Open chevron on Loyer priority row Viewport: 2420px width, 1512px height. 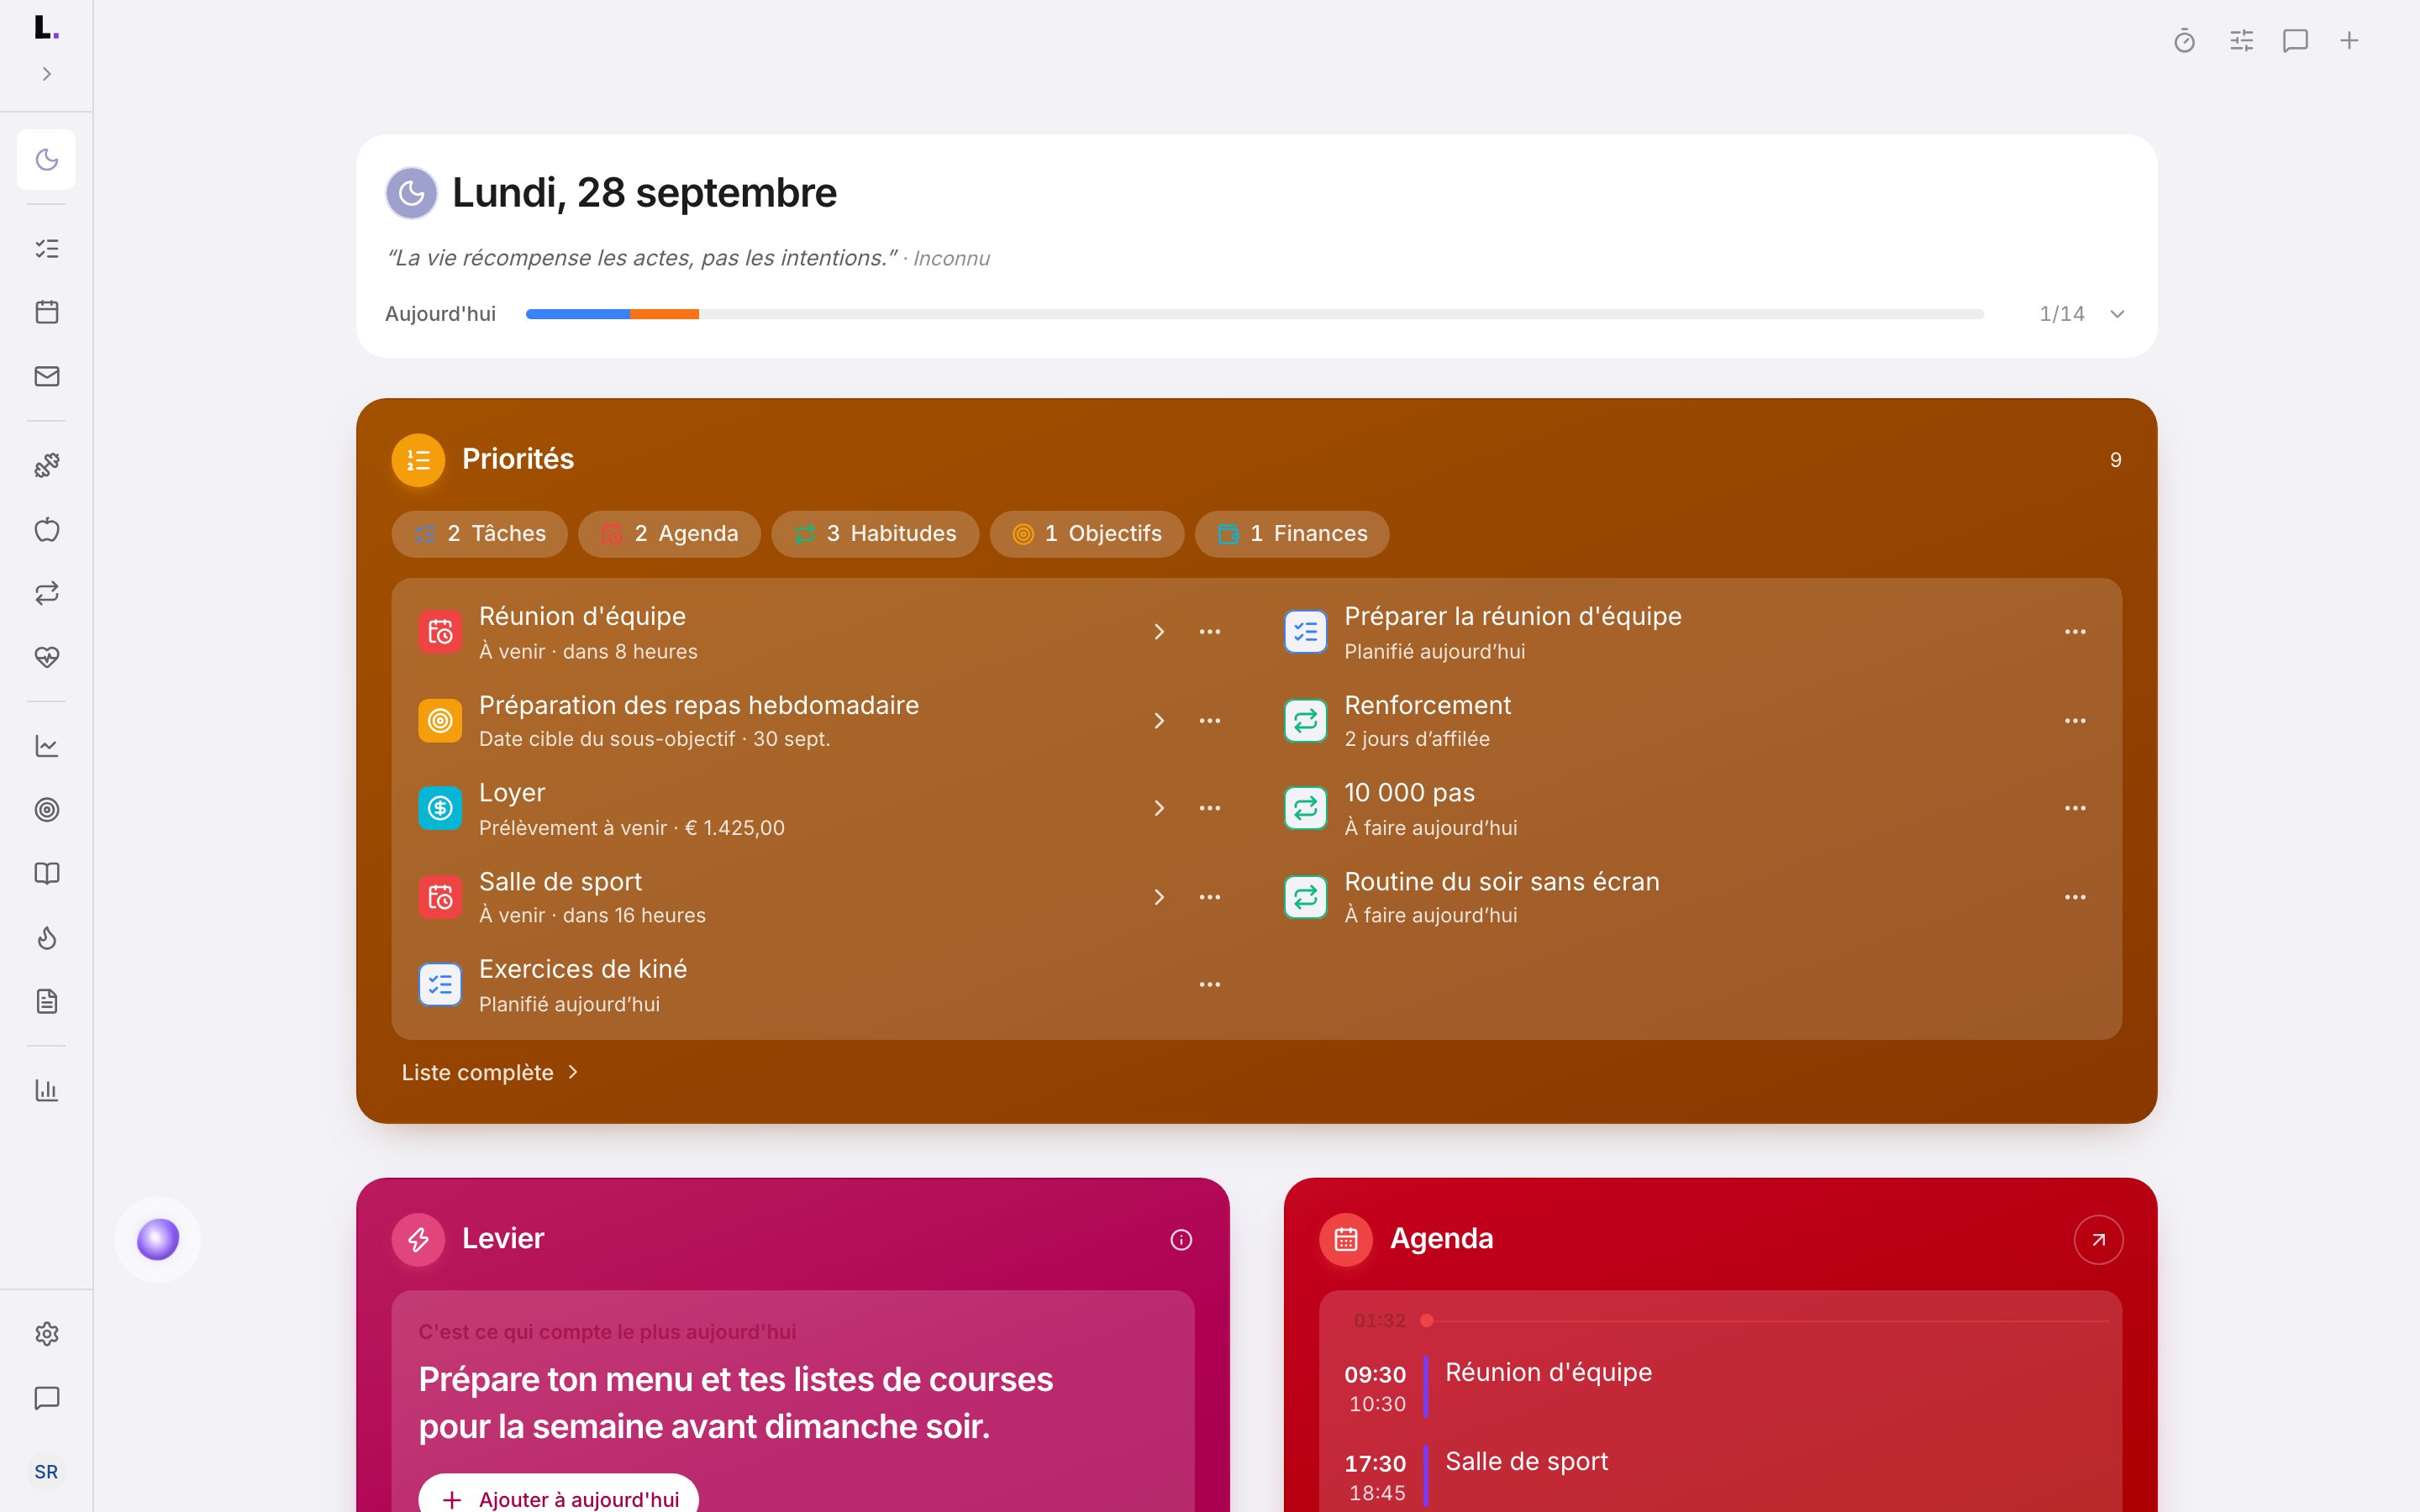(1159, 808)
